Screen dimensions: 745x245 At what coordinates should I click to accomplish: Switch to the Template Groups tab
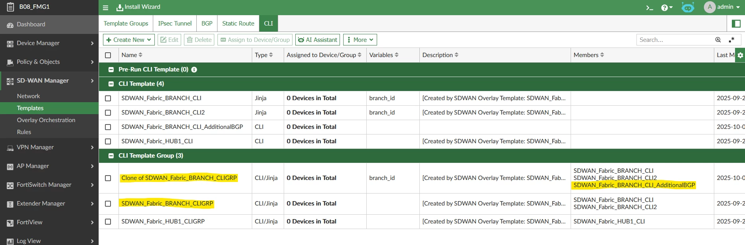click(126, 24)
